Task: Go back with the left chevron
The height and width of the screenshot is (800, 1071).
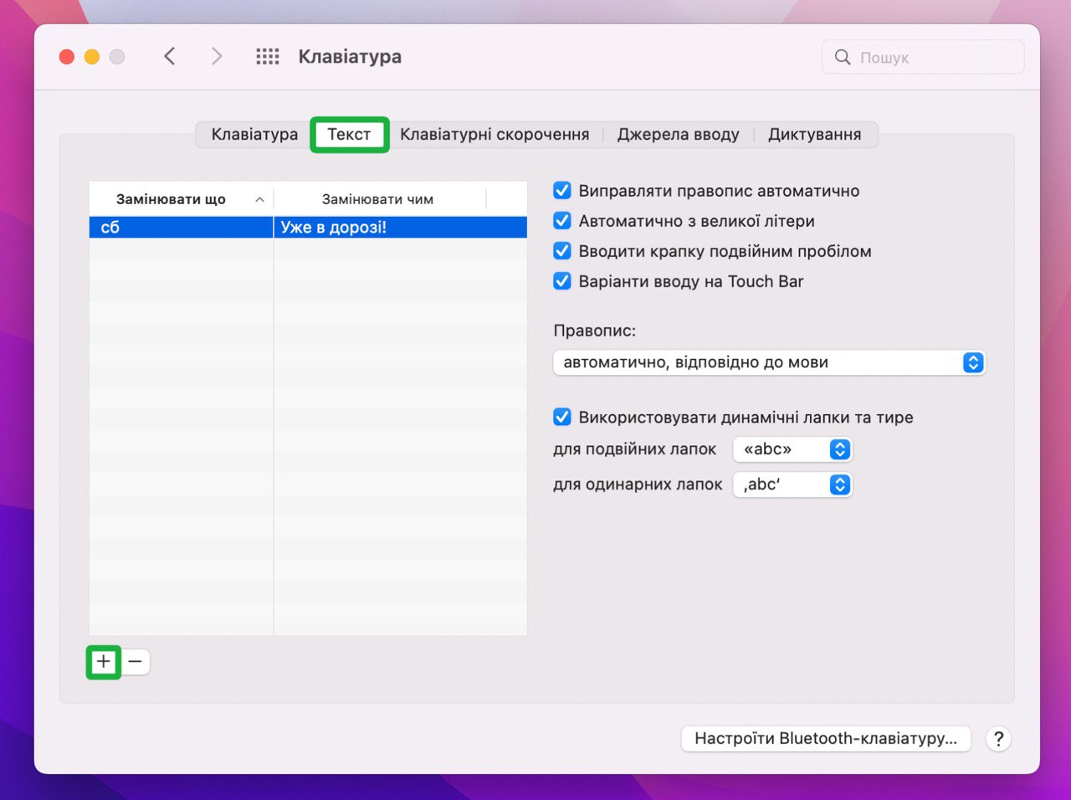Action: [x=170, y=56]
